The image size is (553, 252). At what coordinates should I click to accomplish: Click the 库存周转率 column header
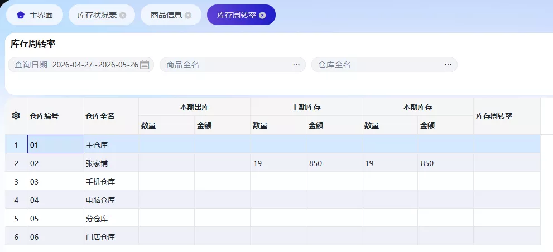pyautogui.click(x=507, y=116)
